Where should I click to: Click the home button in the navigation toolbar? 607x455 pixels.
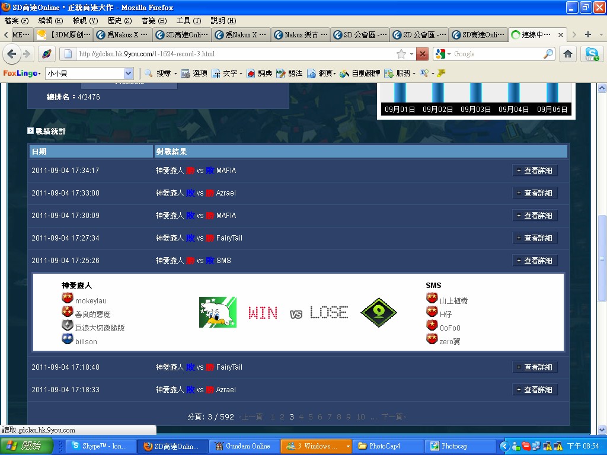pos(567,54)
